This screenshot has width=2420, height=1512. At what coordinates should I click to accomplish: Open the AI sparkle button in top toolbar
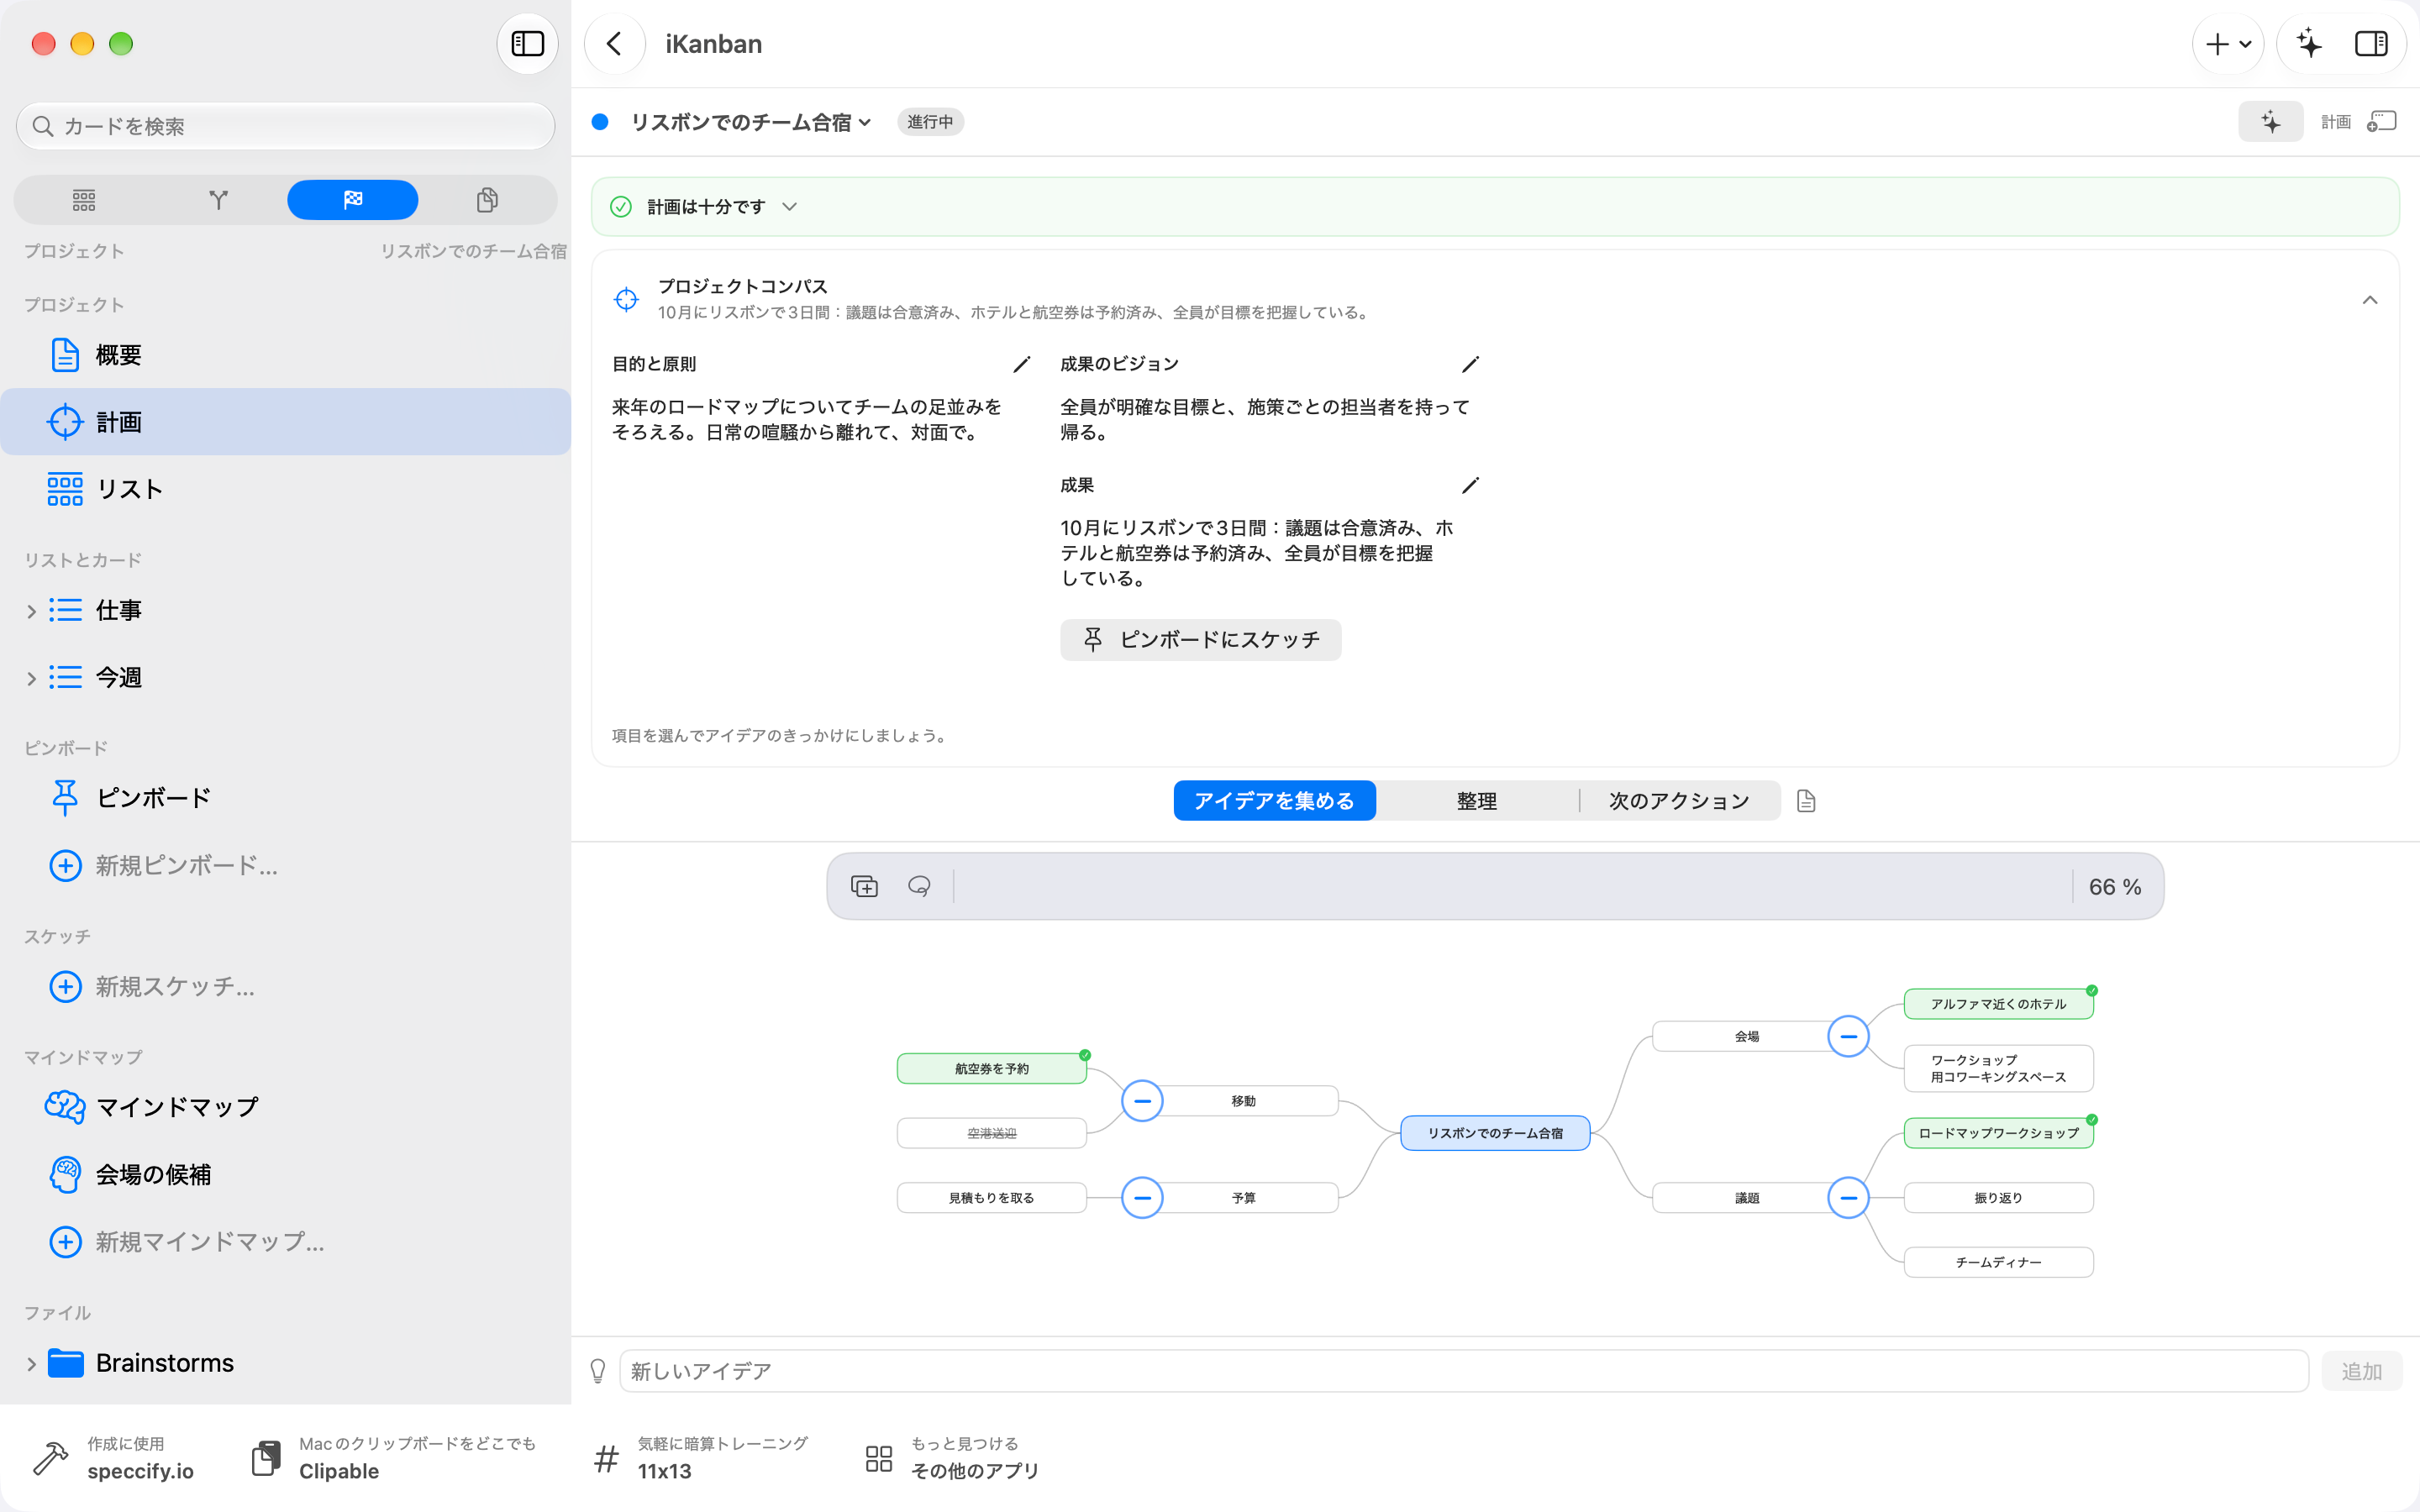click(2309, 44)
